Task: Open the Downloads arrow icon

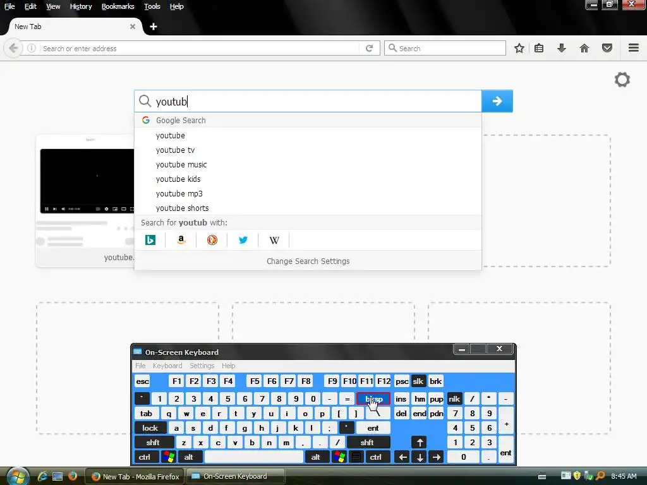Action: [561, 48]
